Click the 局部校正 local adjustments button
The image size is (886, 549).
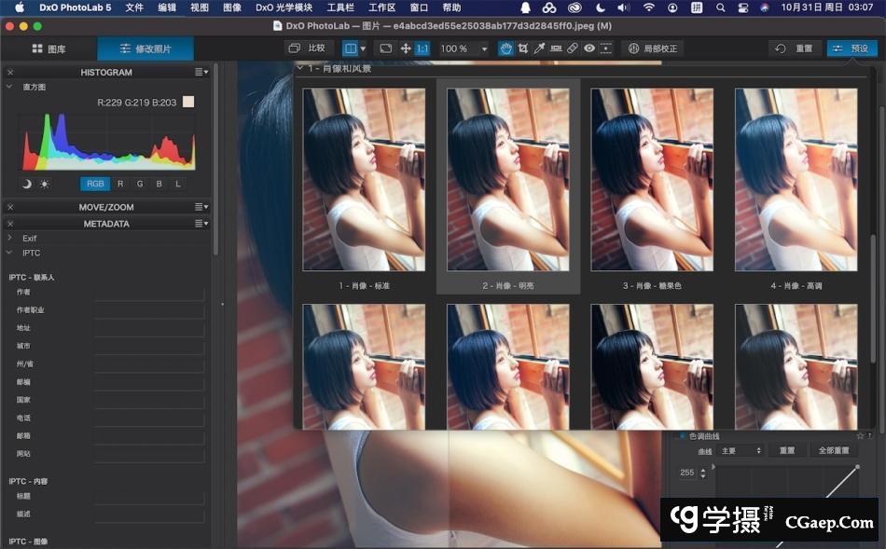[x=652, y=48]
